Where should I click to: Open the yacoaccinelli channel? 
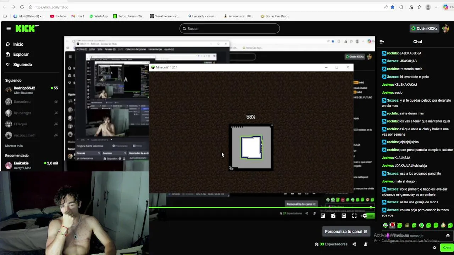coord(32,135)
